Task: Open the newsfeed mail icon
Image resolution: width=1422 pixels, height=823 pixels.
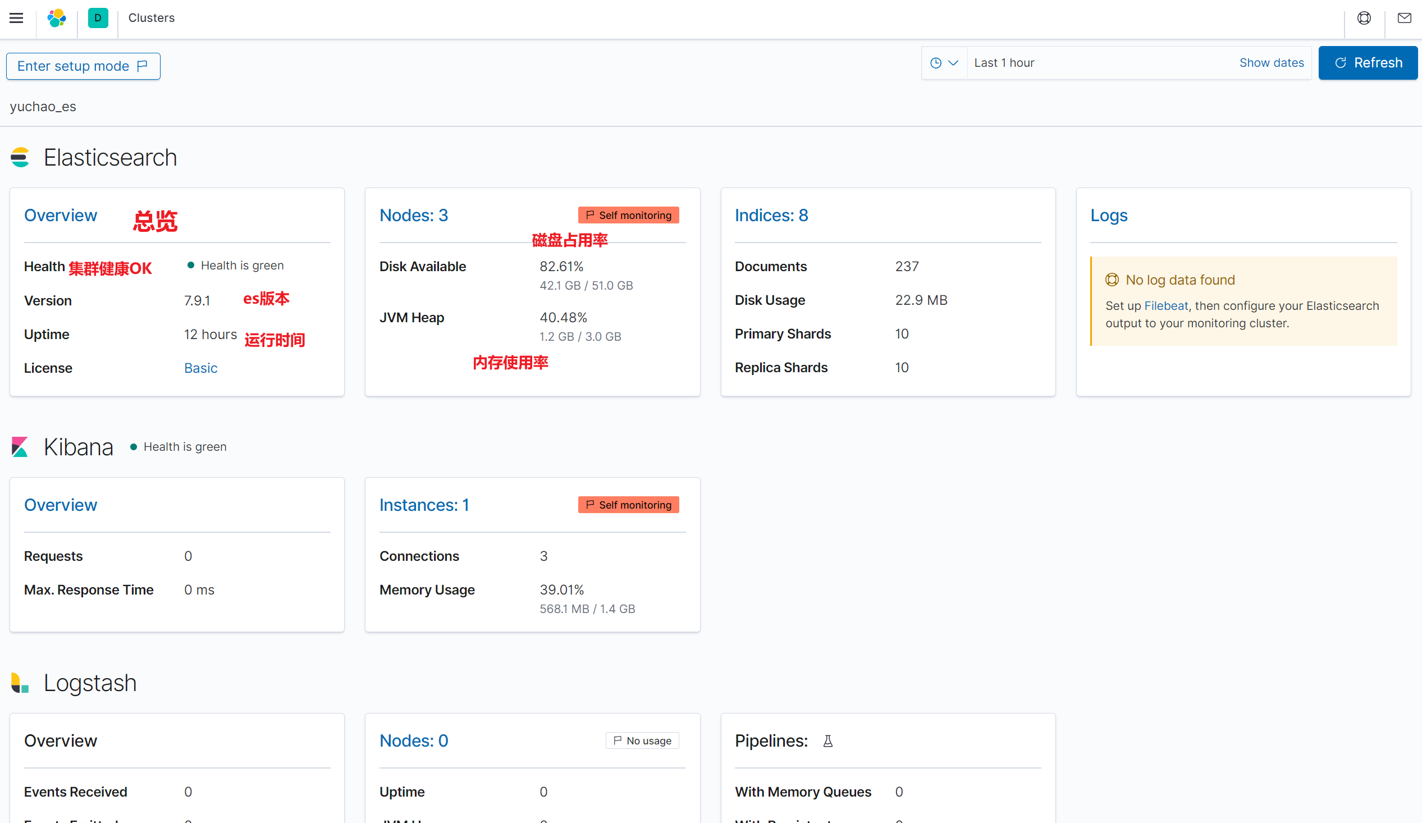Action: coord(1404,18)
